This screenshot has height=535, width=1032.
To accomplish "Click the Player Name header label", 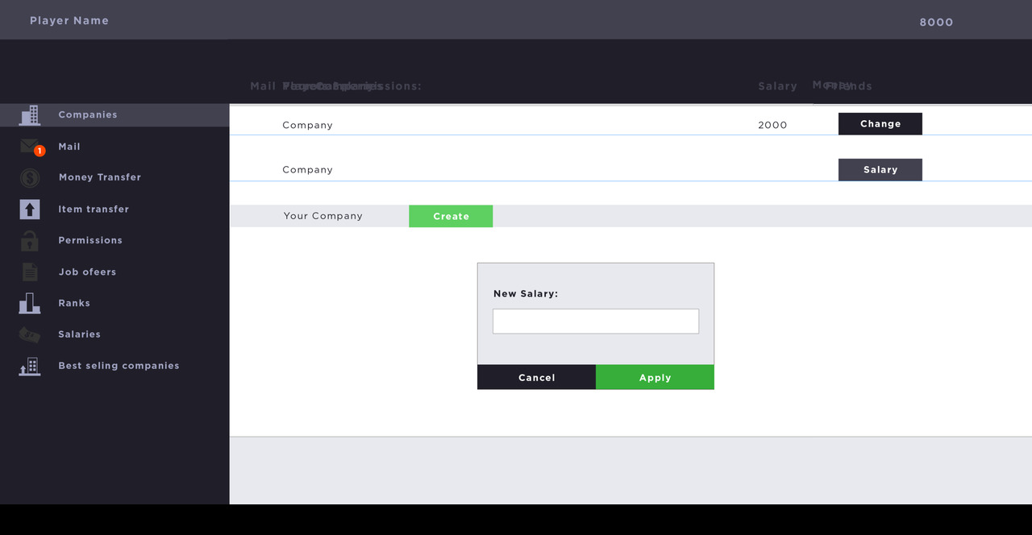I will (x=69, y=21).
